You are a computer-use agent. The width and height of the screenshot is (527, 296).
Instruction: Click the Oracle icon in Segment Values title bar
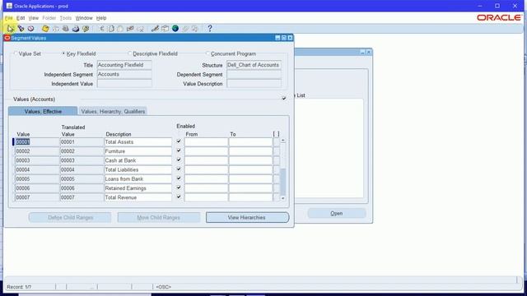click(7, 38)
